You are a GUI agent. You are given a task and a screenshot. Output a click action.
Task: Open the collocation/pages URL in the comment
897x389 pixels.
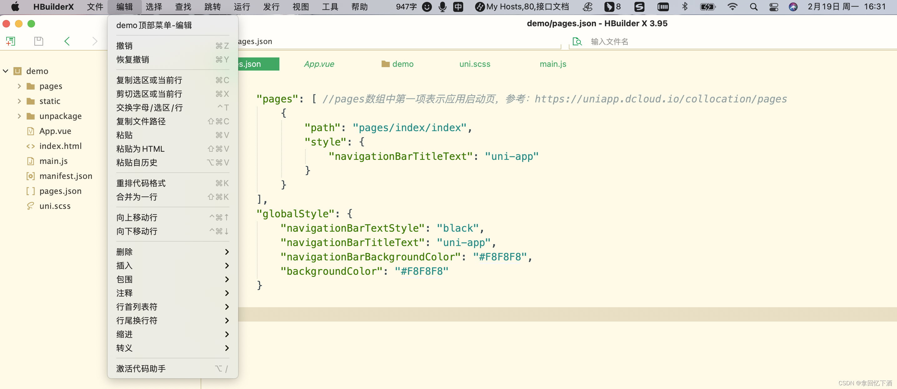click(661, 99)
